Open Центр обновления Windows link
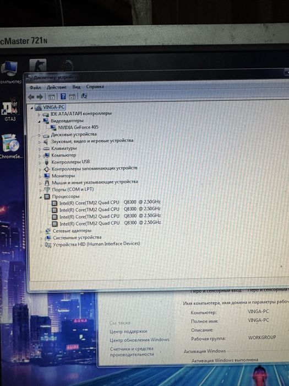 click(140, 340)
